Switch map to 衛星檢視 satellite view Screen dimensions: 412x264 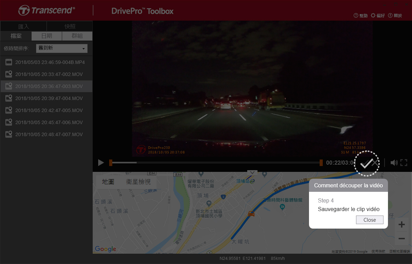pos(138,182)
